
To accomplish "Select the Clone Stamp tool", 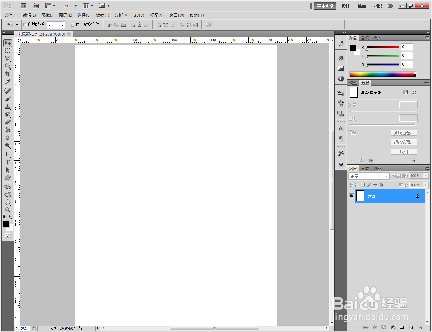I will 8,106.
